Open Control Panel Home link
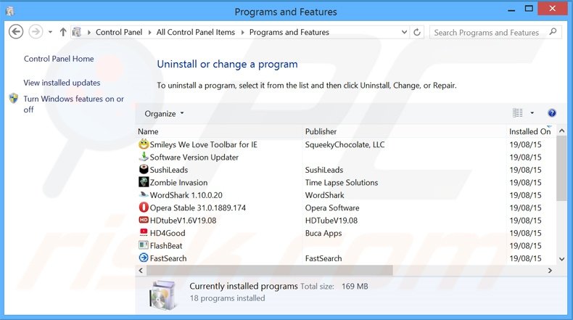573x320 pixels. click(x=59, y=59)
